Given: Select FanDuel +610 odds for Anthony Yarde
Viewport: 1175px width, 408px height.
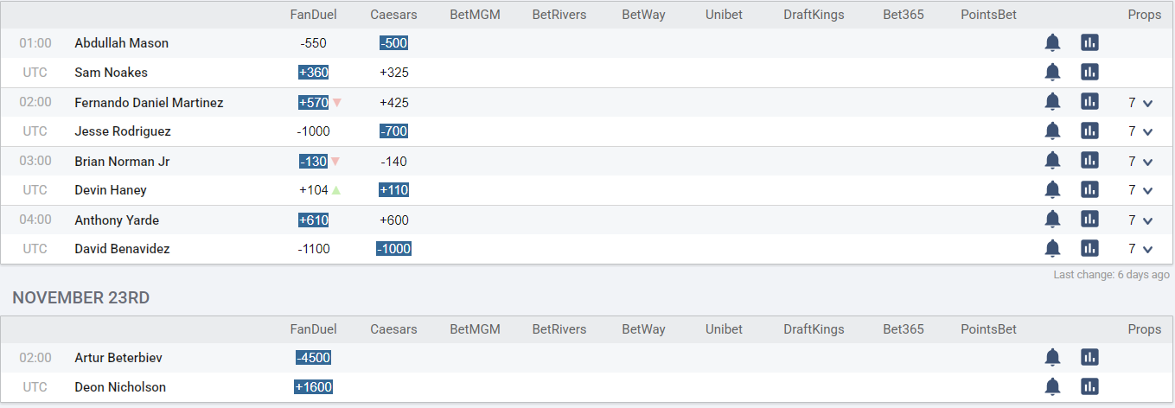Looking at the screenshot, I should click(x=313, y=220).
